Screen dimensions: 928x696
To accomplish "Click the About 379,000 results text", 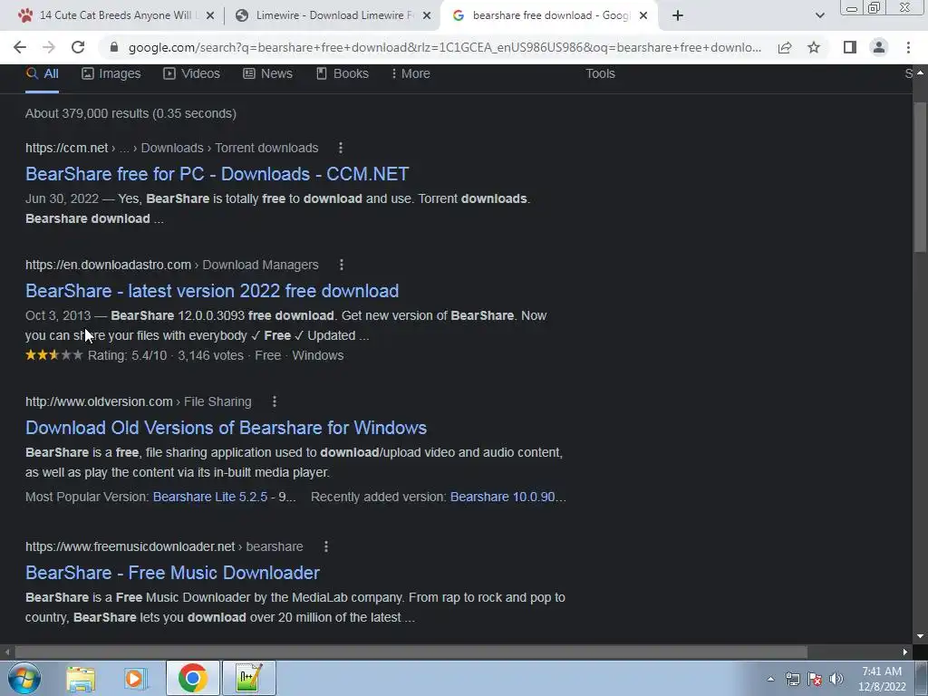I will tap(130, 113).
